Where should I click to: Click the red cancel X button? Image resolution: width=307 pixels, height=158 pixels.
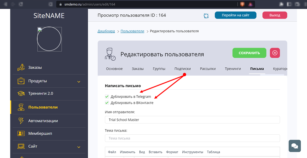(275, 53)
